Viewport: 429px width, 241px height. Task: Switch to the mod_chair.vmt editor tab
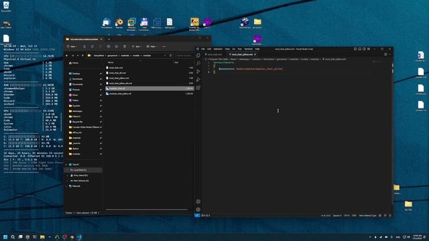[x=215, y=54]
